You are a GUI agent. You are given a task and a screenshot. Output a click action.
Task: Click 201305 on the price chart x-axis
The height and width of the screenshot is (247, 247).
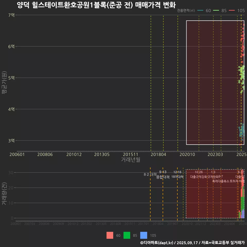[102, 154]
